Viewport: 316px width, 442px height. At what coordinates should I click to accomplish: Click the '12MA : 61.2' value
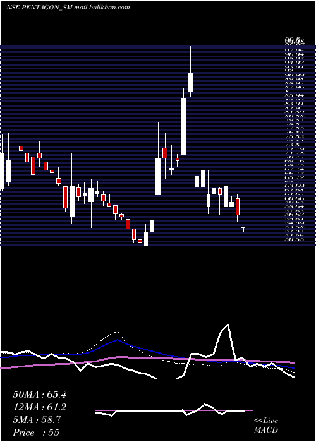tap(39, 407)
